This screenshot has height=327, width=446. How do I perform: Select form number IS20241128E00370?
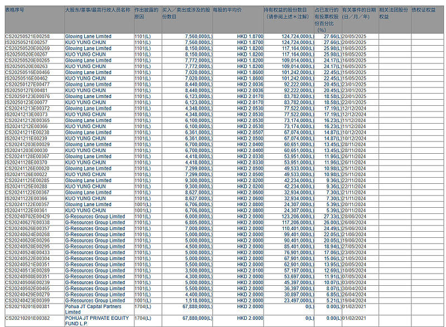(26, 162)
